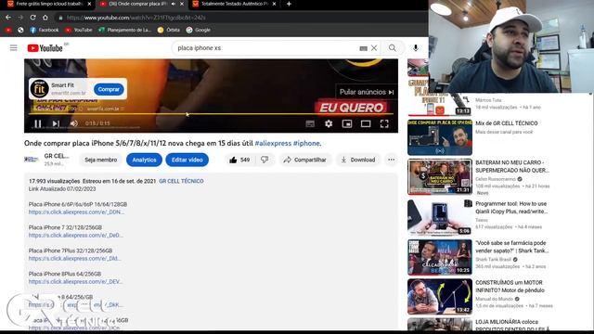594x334 pixels.
Task: Click Editar vídeo button
Action: coord(187,160)
